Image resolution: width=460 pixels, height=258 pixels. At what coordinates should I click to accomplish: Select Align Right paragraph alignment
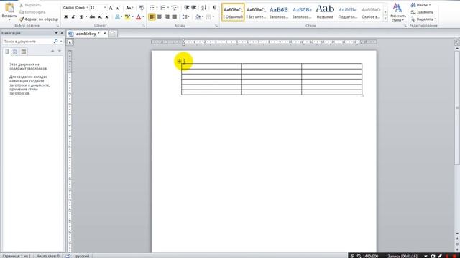click(x=167, y=17)
